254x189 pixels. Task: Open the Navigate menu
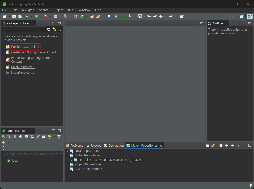coord(28,10)
